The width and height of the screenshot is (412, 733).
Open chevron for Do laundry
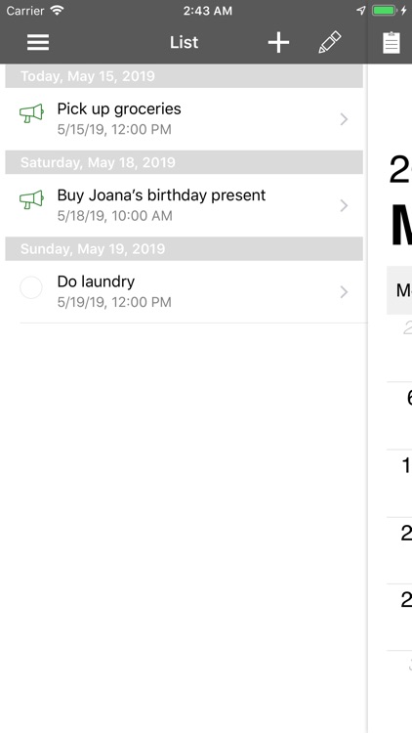pos(345,292)
